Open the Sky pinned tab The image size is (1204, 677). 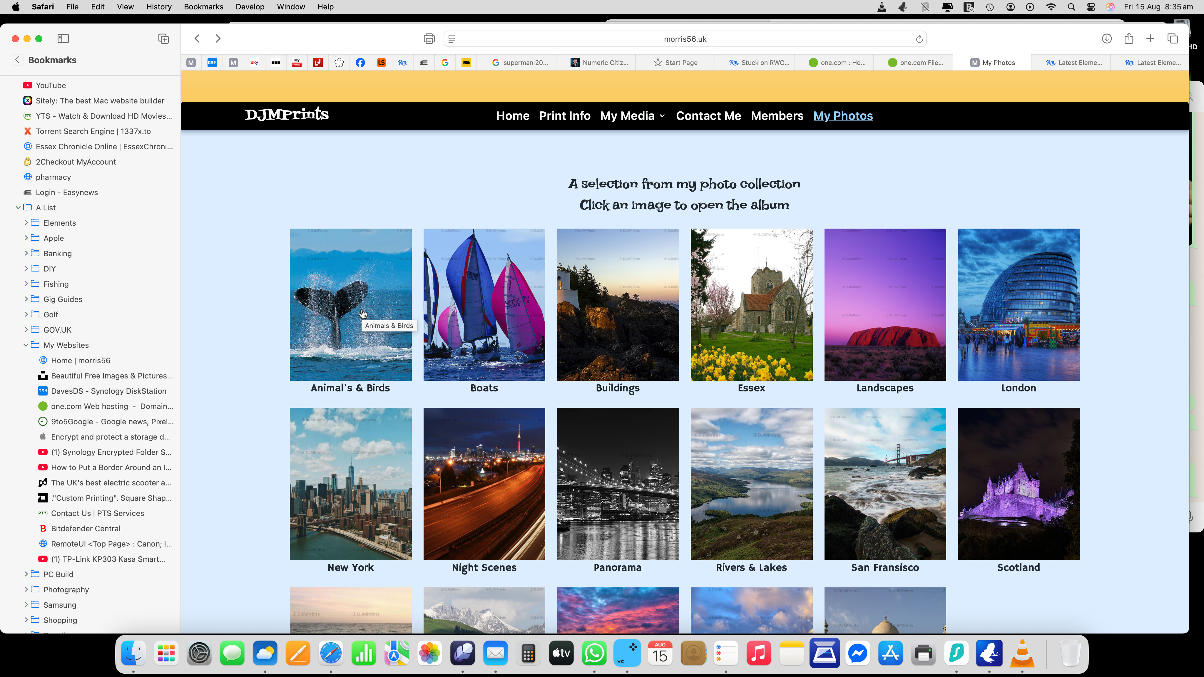[255, 63]
